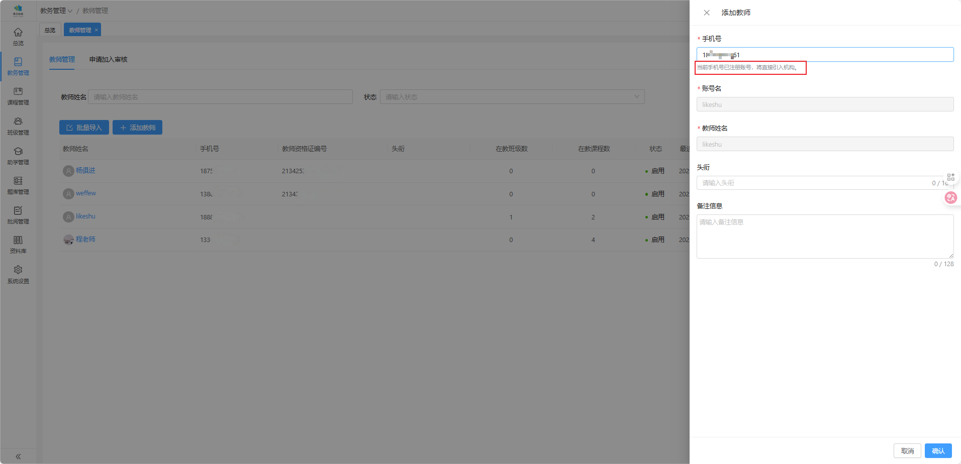Screen dimensions: 961x464
Task: Click the 确认 button
Action: click(x=938, y=451)
